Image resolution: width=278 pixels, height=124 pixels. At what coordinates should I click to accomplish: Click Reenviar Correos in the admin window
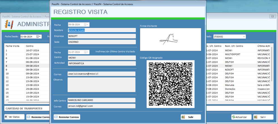click(x=38, y=117)
